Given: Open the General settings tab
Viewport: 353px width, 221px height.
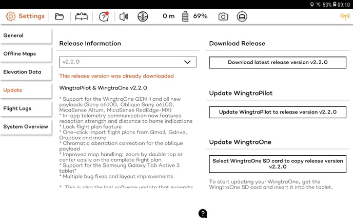Looking at the screenshot, I should [26, 35].
